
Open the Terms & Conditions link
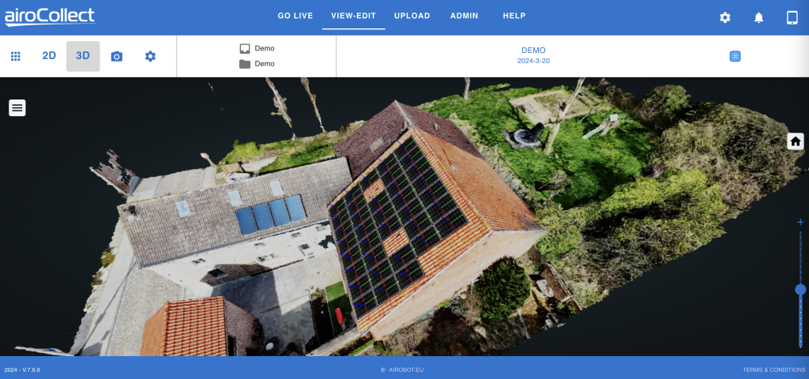coord(773,370)
